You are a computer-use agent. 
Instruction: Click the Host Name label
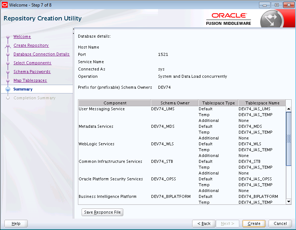(89, 47)
